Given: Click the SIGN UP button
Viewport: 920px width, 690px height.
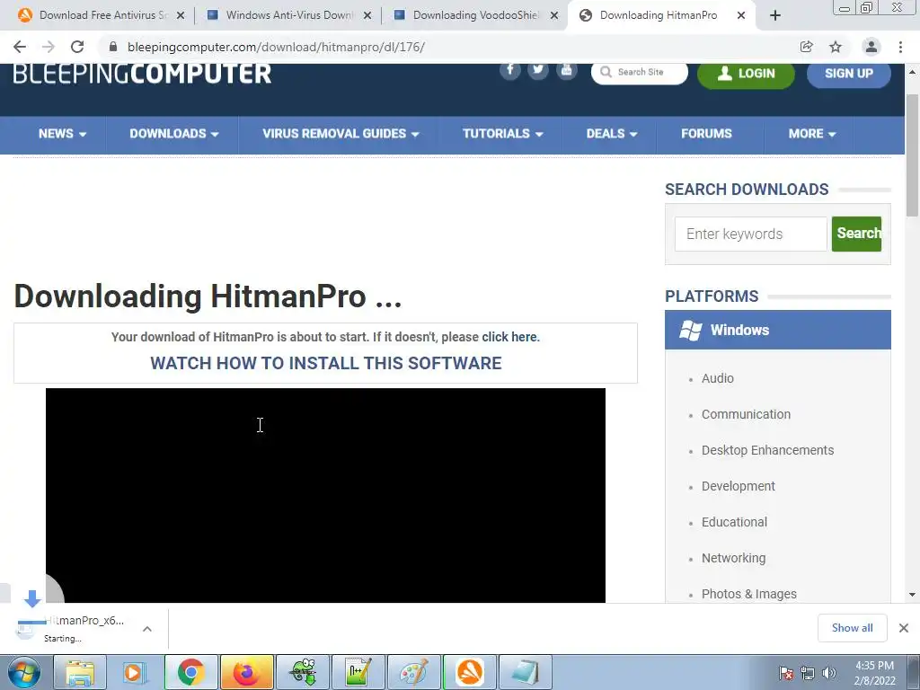Looking at the screenshot, I should 848,74.
